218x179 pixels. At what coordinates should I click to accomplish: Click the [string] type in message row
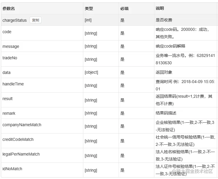(x=91, y=46)
